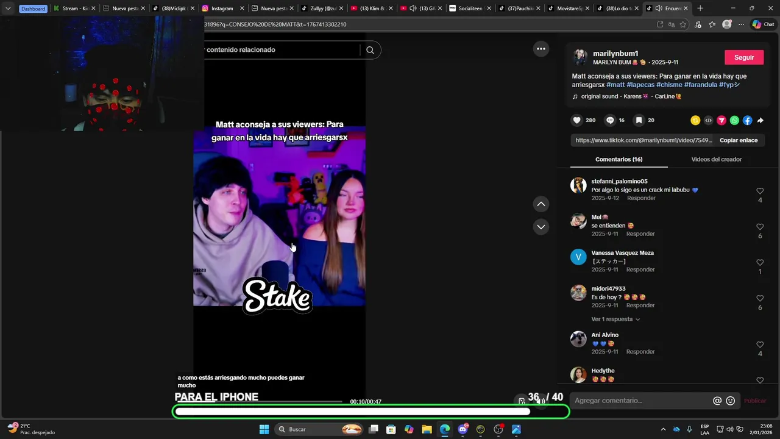Image resolution: width=780 pixels, height=439 pixels.
Task: Open Discord from the taskbar
Action: (463, 429)
